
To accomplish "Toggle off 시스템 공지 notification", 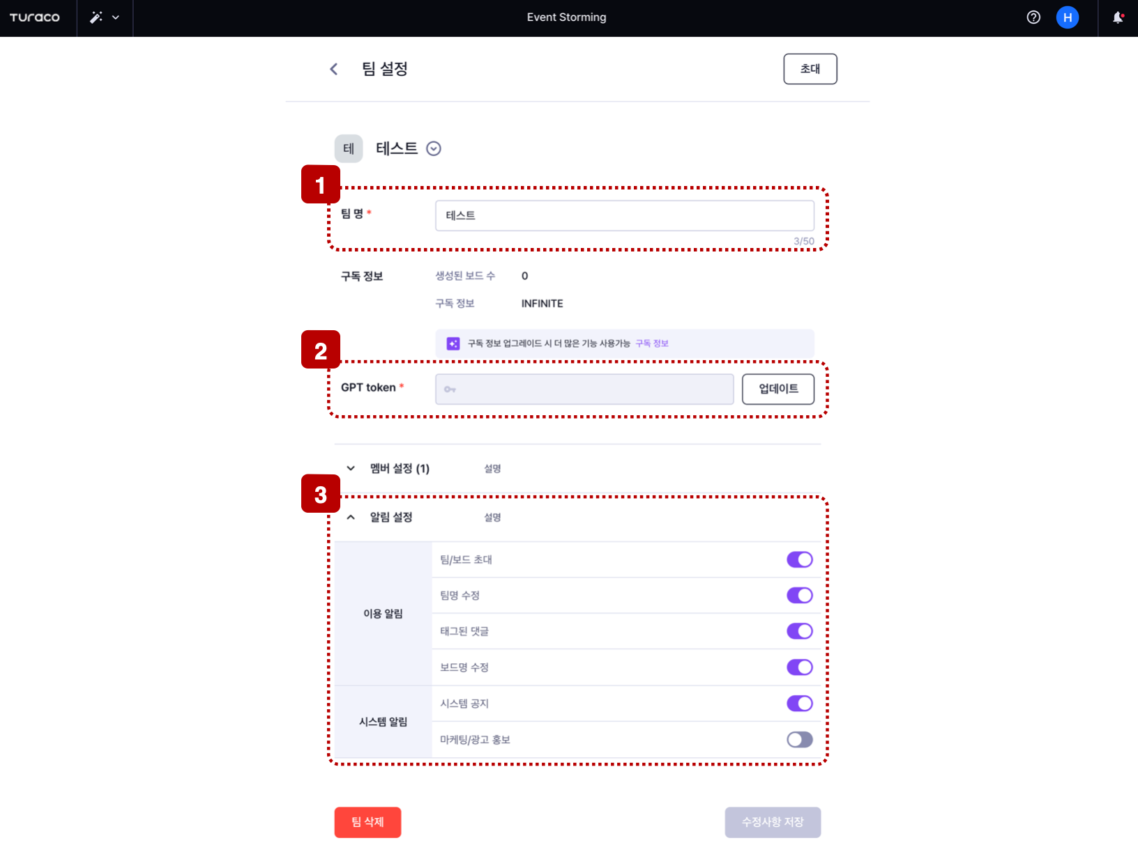I will [x=799, y=704].
